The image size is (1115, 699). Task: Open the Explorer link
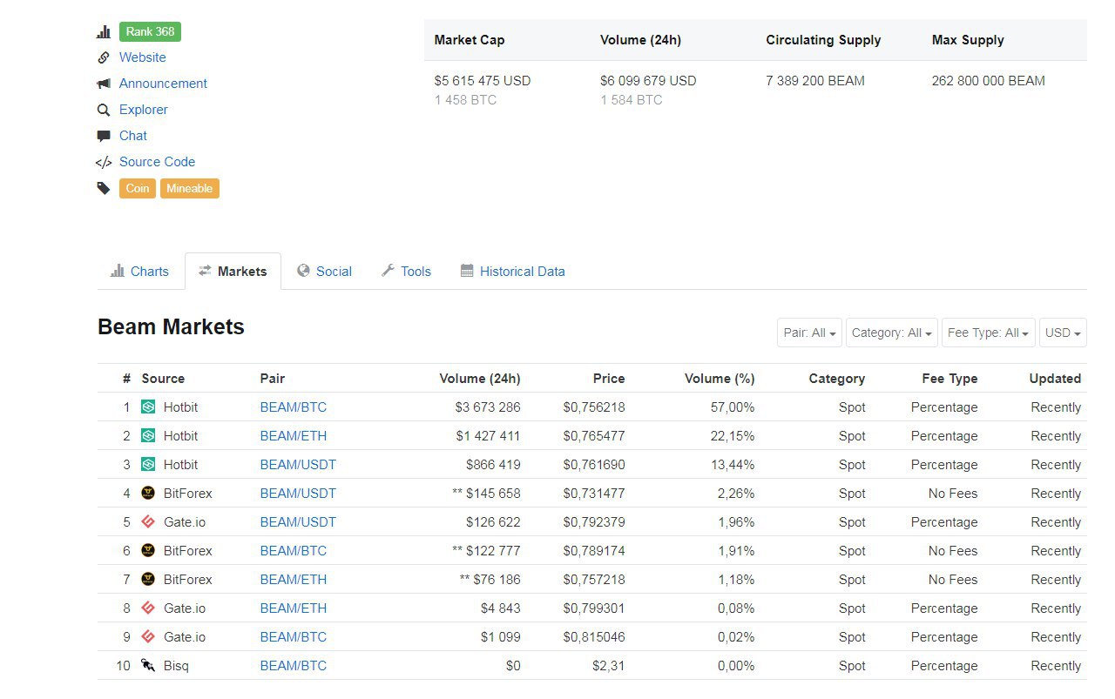click(144, 110)
